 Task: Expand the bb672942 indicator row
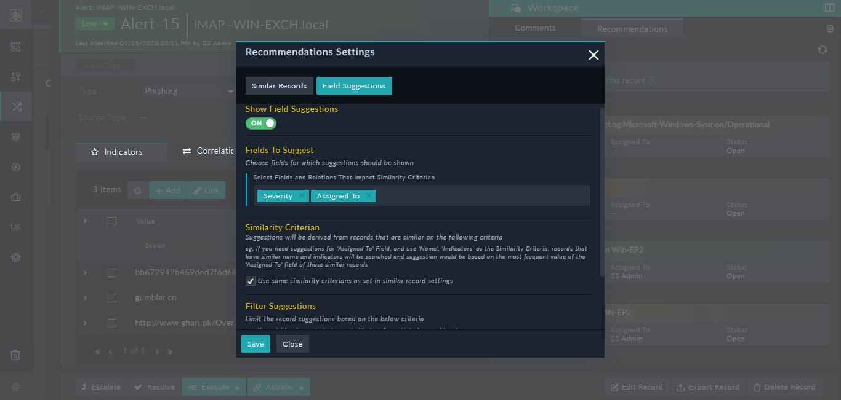coord(85,273)
